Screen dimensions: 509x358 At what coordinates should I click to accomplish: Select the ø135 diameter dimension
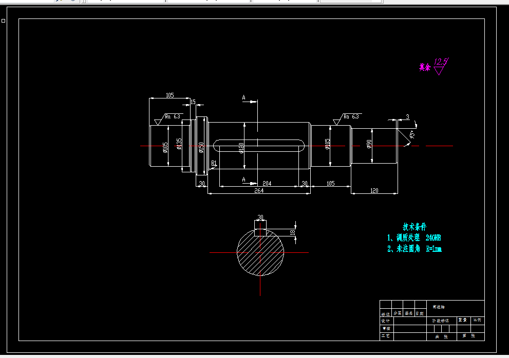pyautogui.click(x=179, y=144)
